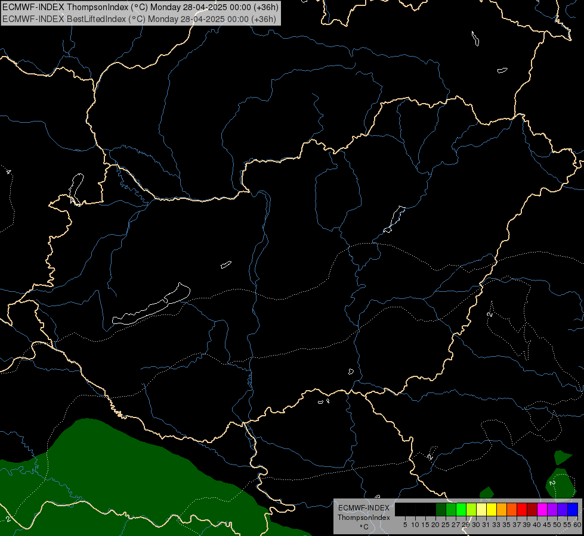
Task: Click the ThompsonIndex title line at top
Action: [140, 7]
